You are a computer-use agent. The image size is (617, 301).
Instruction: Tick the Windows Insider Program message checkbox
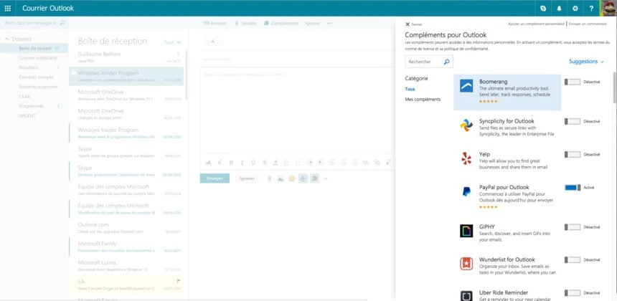pos(74,73)
